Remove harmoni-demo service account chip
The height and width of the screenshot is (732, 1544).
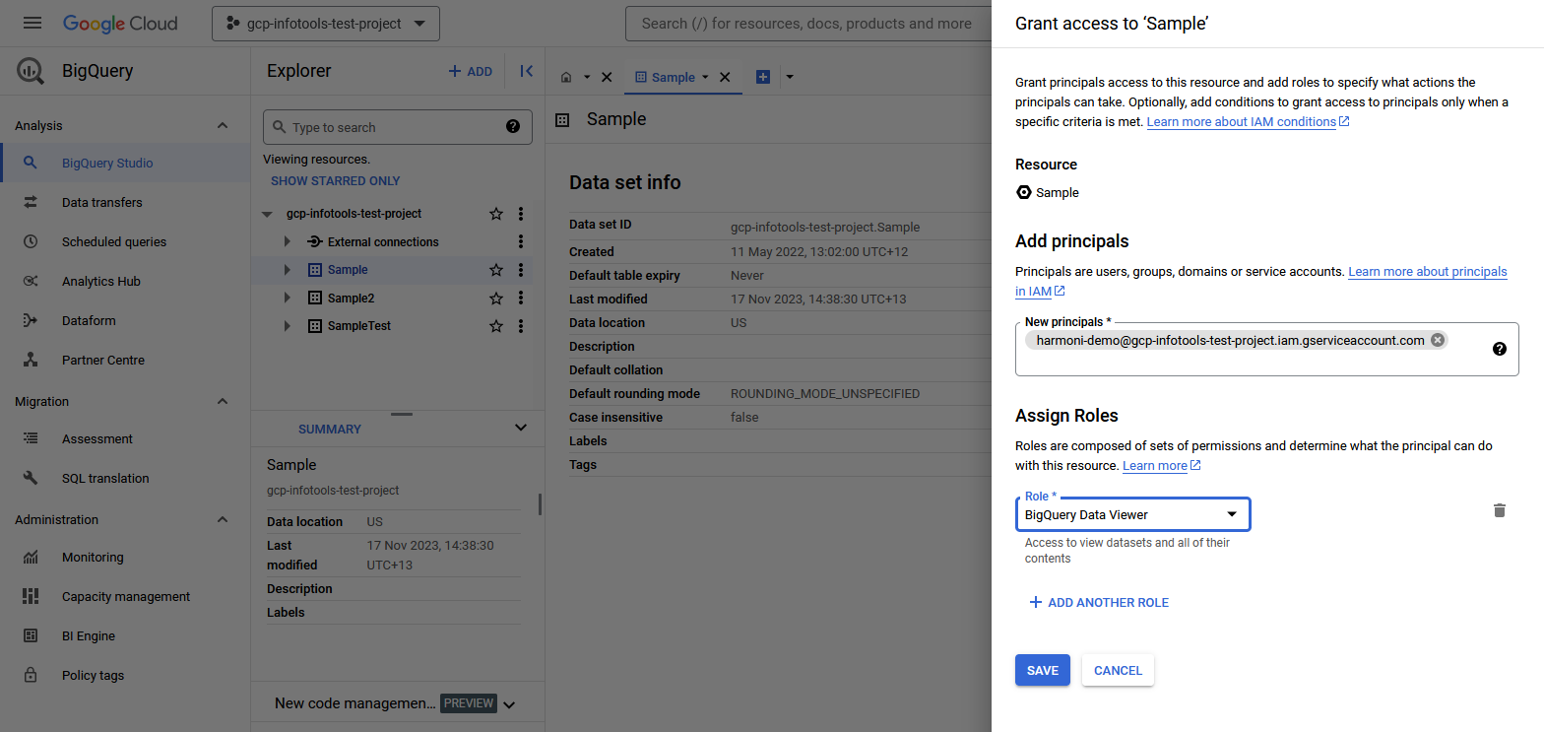1438,340
